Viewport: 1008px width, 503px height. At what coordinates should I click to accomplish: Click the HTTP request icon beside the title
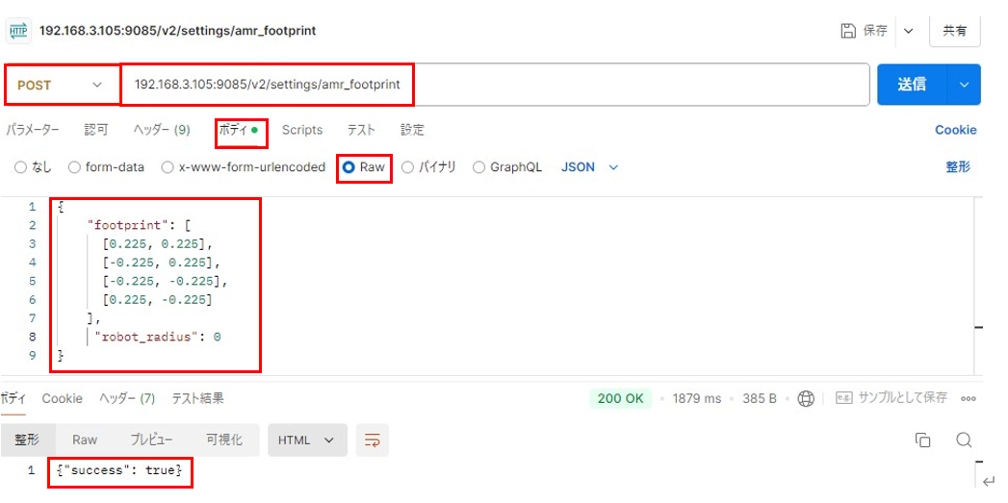[17, 31]
